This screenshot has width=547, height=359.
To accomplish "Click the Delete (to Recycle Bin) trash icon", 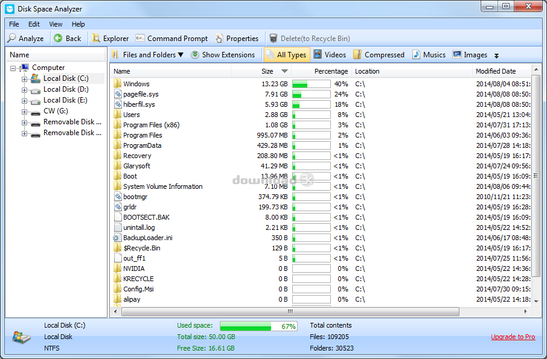I will [x=273, y=38].
